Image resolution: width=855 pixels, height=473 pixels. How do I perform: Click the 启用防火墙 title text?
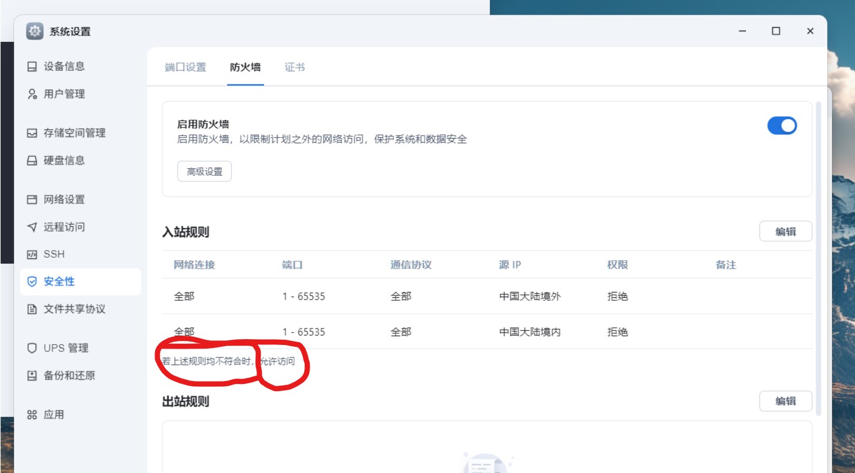[203, 124]
